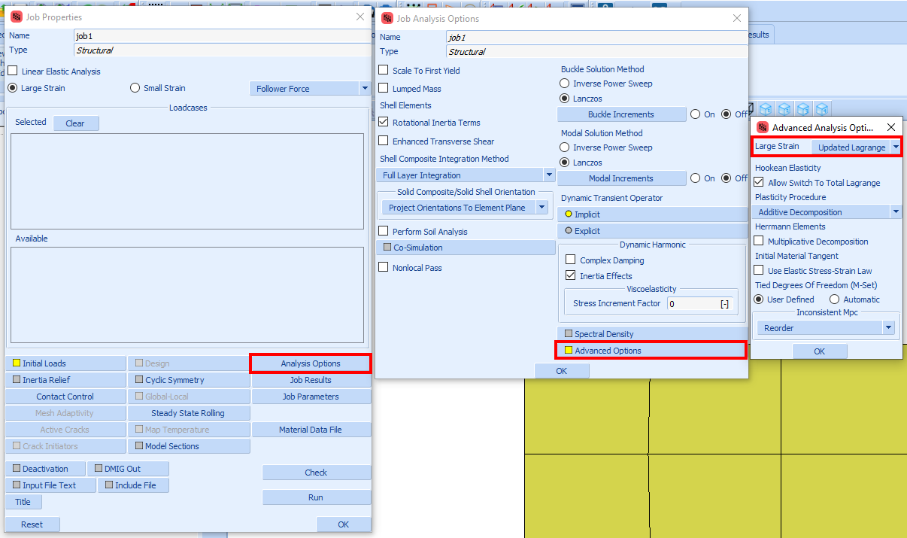Open Inertia Relief settings

pos(65,380)
